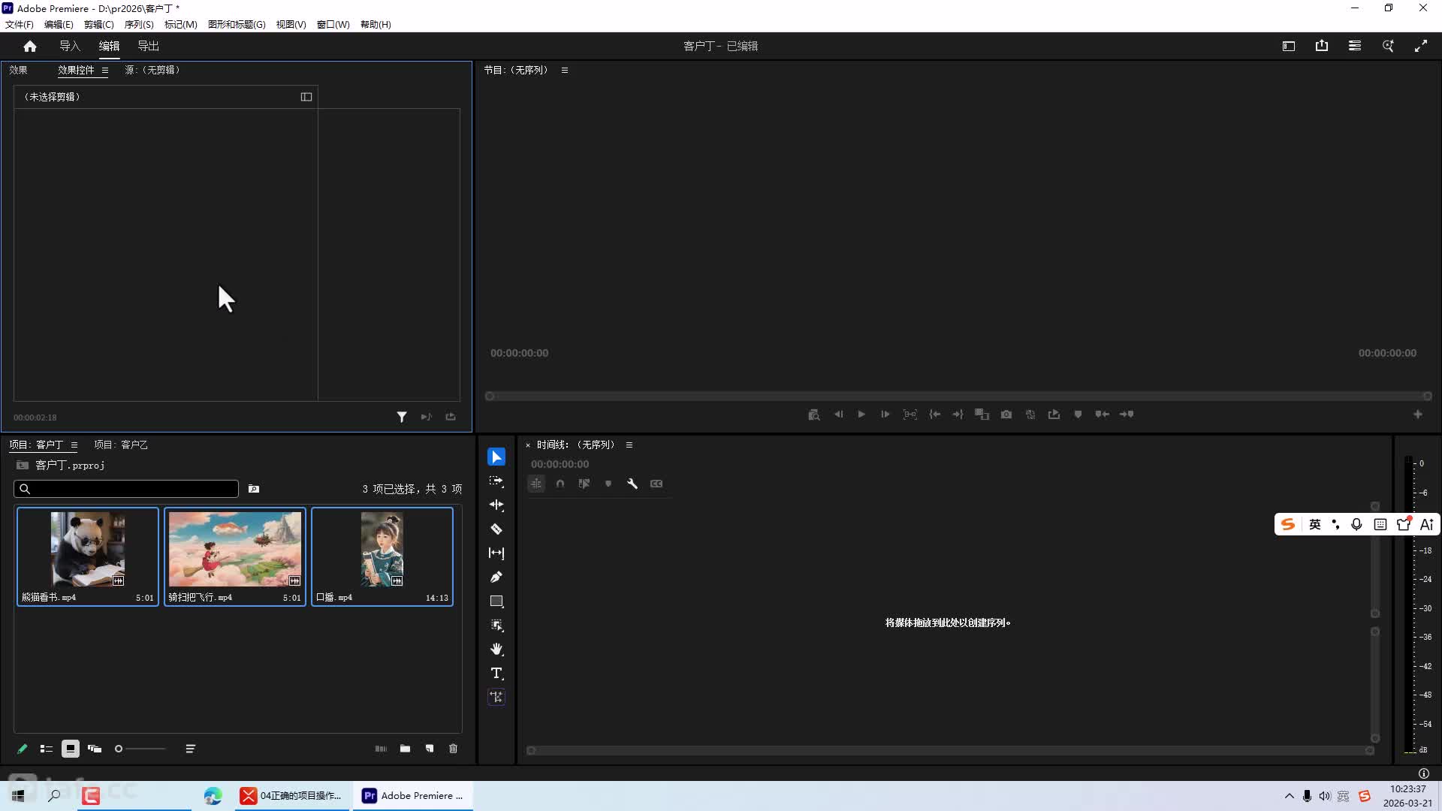This screenshot has width=1442, height=811.
Task: Toggle full screen video icon
Action: [x=1421, y=46]
